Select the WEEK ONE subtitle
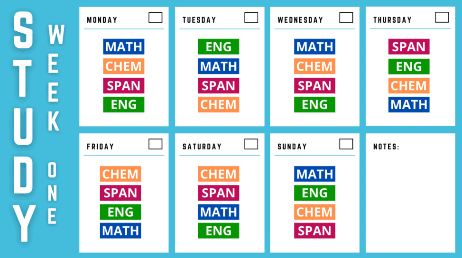 pyautogui.click(x=54, y=124)
